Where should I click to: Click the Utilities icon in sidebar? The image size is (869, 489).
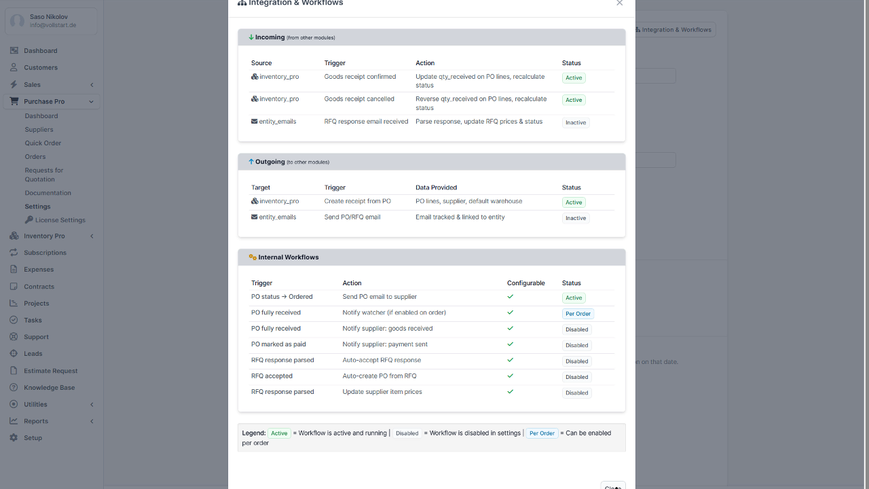click(14, 404)
